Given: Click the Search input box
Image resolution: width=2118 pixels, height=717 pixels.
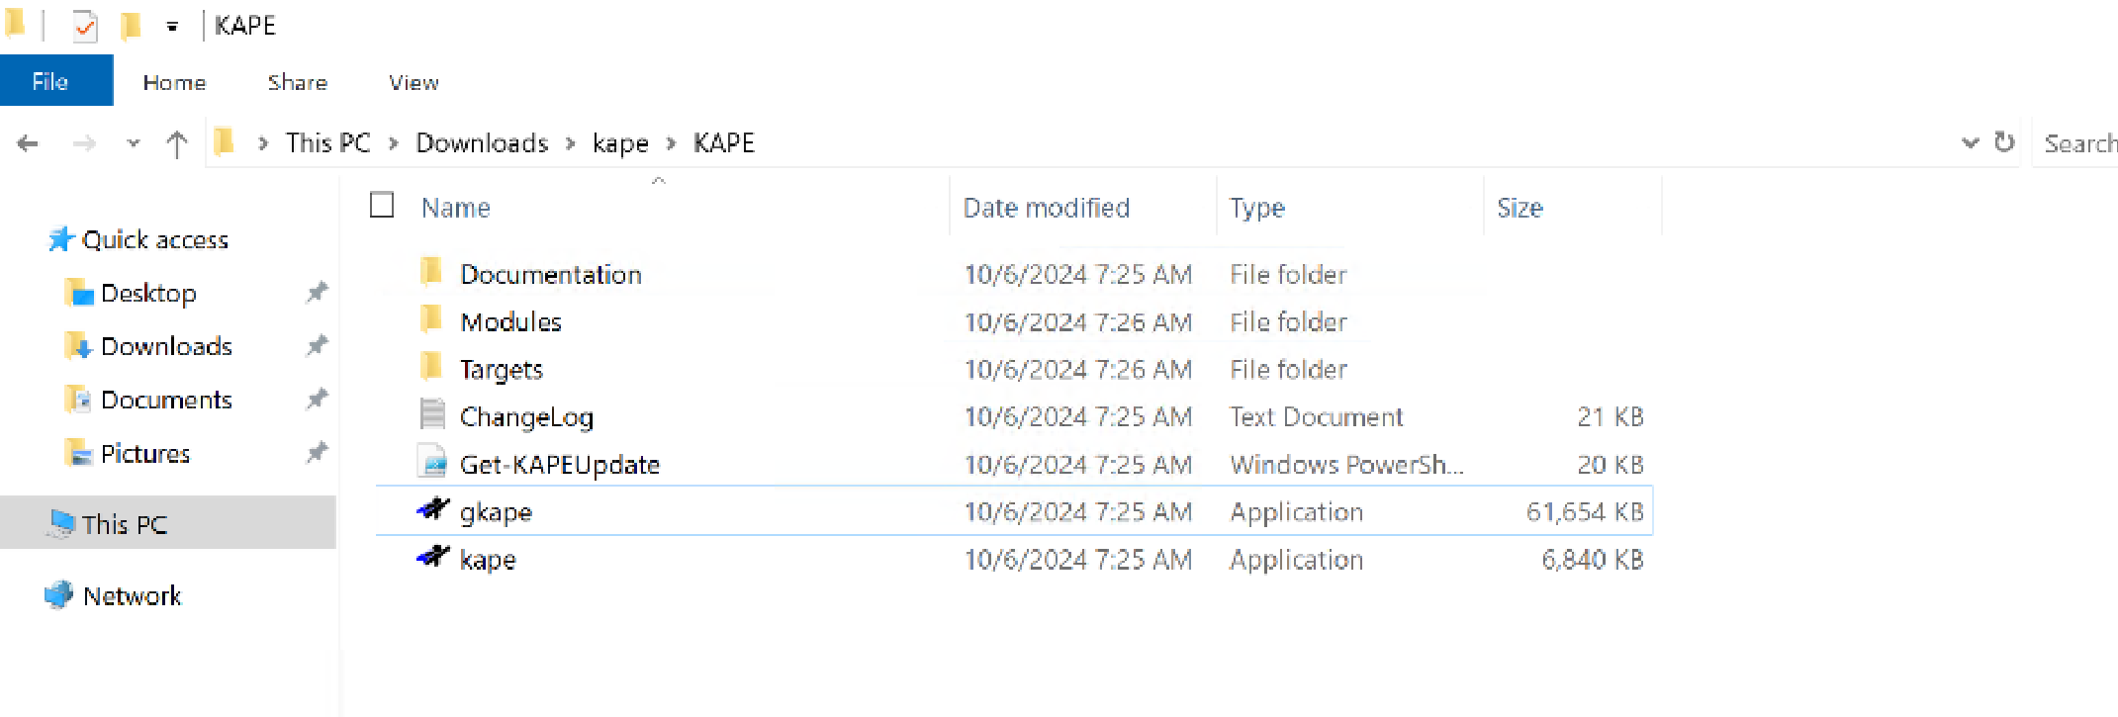Looking at the screenshot, I should (x=2075, y=143).
